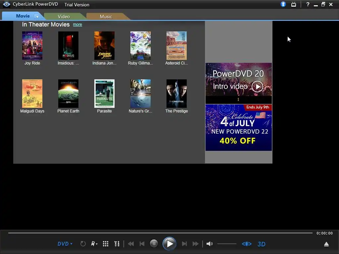Click the CyberLink PowerDVD eye logo
This screenshot has height=254, width=339.
click(6, 4)
